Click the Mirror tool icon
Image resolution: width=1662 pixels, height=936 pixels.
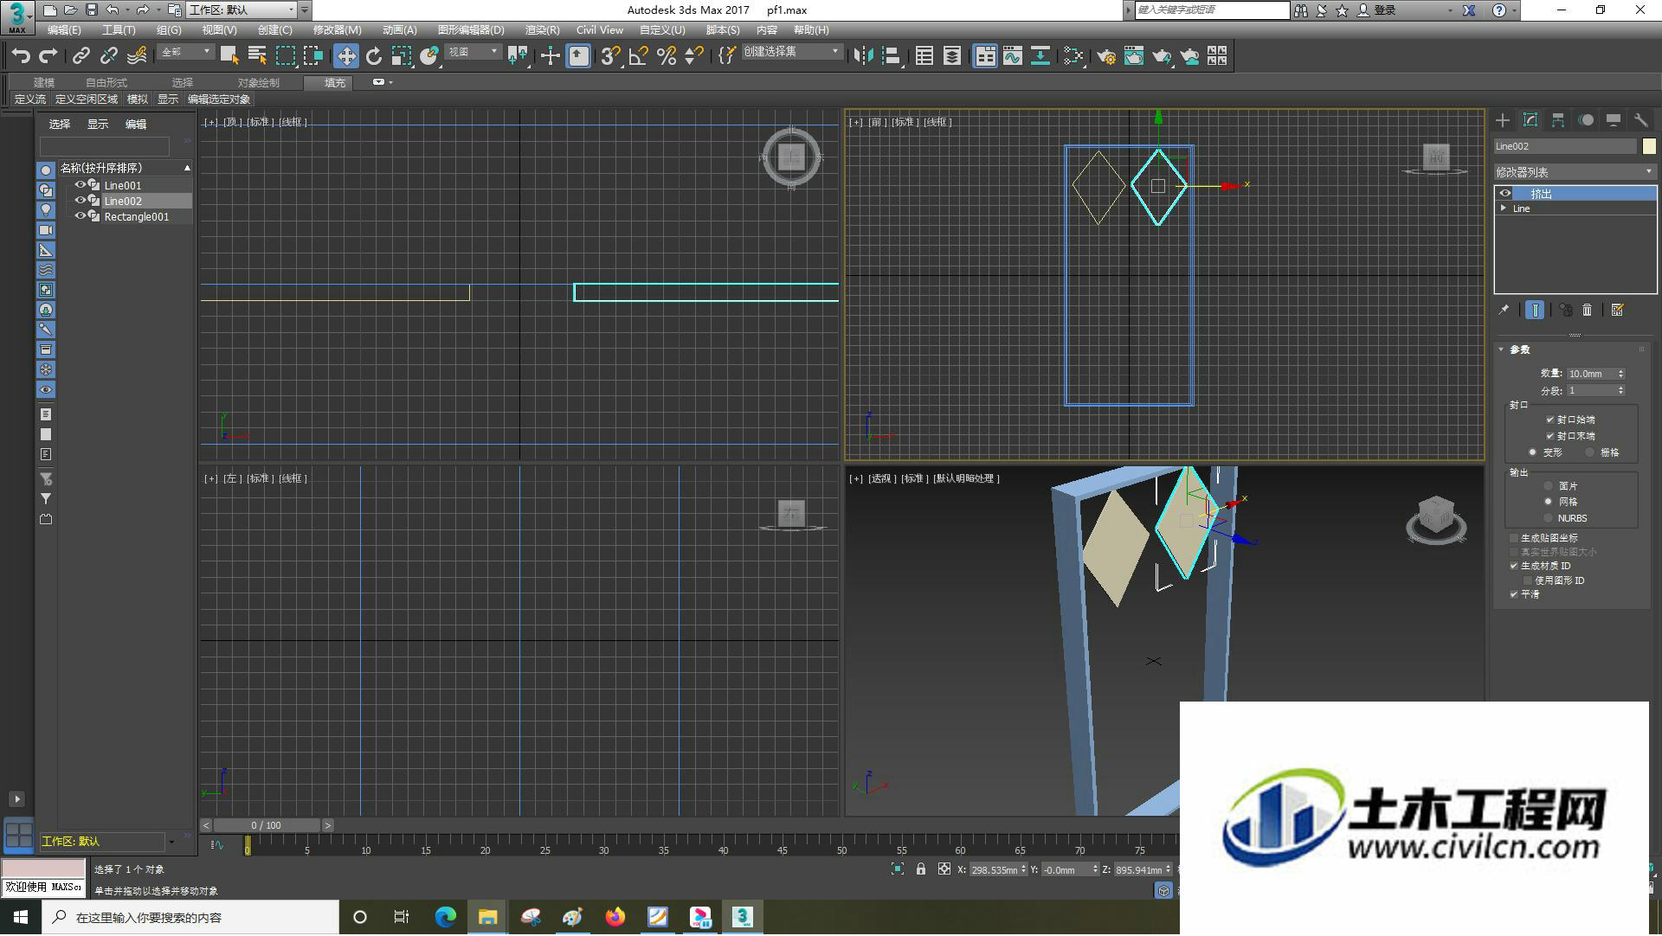[x=863, y=56]
